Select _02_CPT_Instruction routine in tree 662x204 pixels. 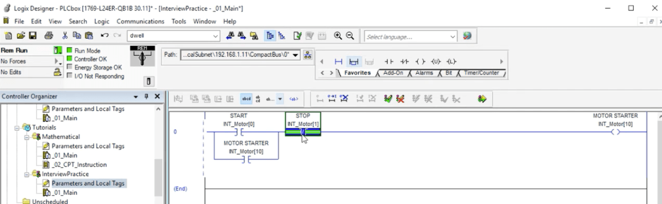click(x=79, y=165)
